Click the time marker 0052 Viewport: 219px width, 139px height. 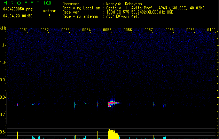pyautogui.click(x=45, y=30)
